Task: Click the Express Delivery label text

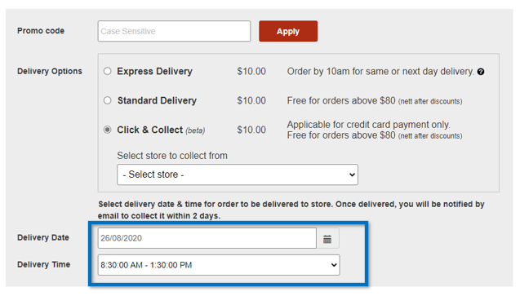Action: pos(154,71)
